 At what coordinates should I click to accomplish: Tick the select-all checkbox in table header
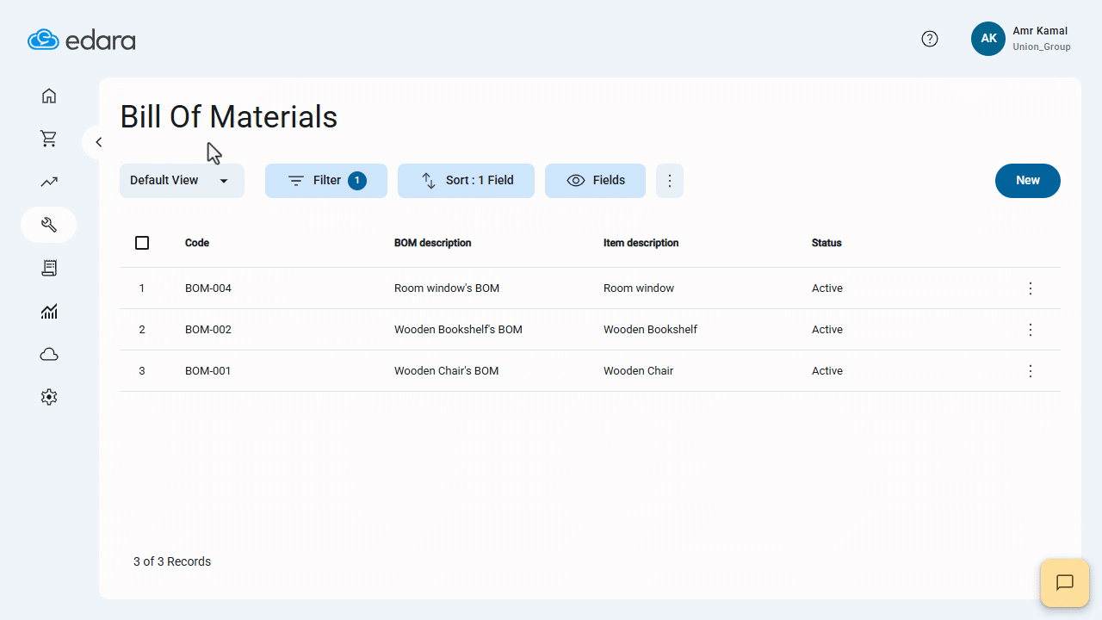pos(142,243)
